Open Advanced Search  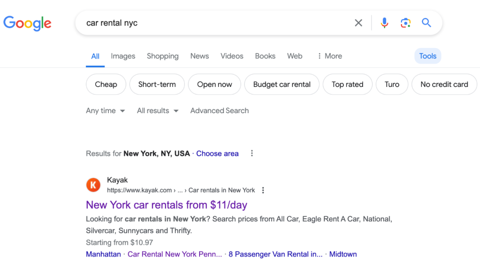coord(220,111)
